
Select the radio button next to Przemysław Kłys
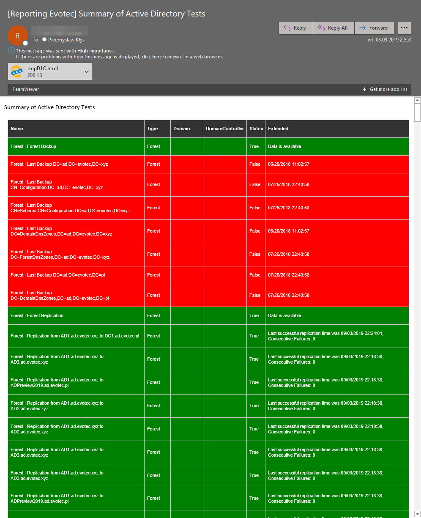44,40
